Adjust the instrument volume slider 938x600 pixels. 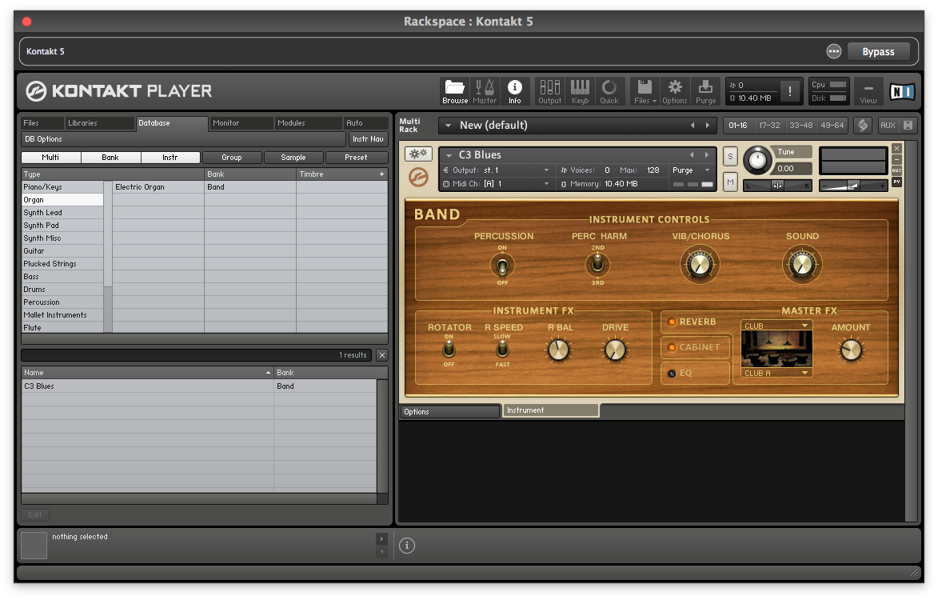click(x=852, y=186)
